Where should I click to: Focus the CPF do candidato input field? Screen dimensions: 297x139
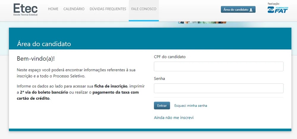[219, 67]
